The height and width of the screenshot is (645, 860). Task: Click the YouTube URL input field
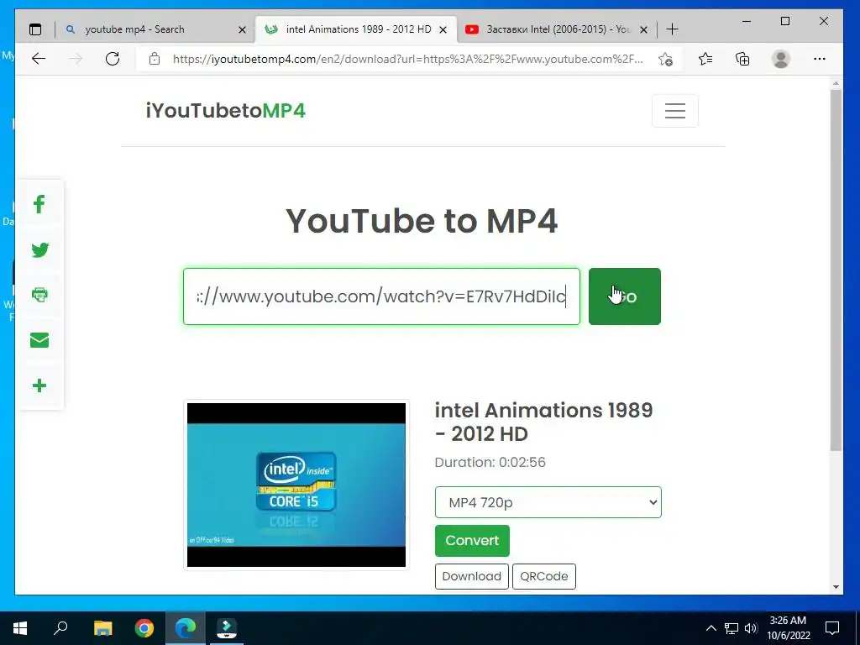tap(382, 296)
